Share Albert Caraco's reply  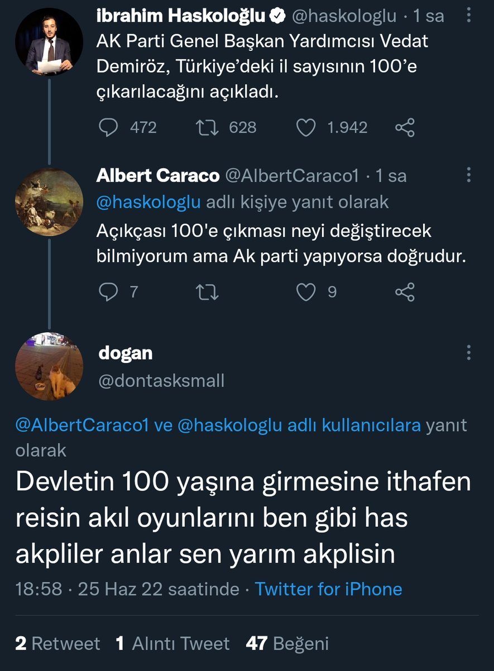pyautogui.click(x=405, y=292)
